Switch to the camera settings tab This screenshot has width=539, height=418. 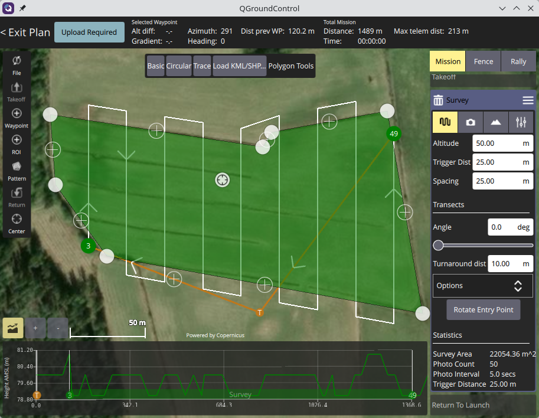(x=471, y=122)
